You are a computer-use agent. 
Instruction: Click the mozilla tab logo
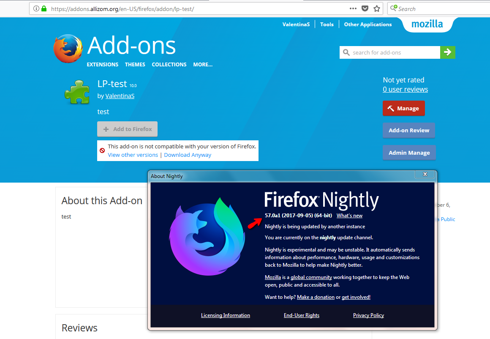click(427, 24)
